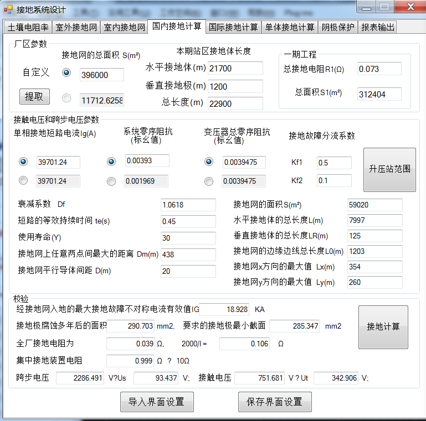Viewport: 426px width, 421px height.
Task: Click the 水平接地体 field showing 21700
Action: click(x=235, y=68)
